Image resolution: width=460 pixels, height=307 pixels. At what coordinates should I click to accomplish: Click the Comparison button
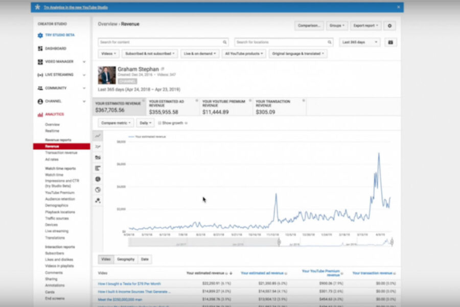(309, 26)
